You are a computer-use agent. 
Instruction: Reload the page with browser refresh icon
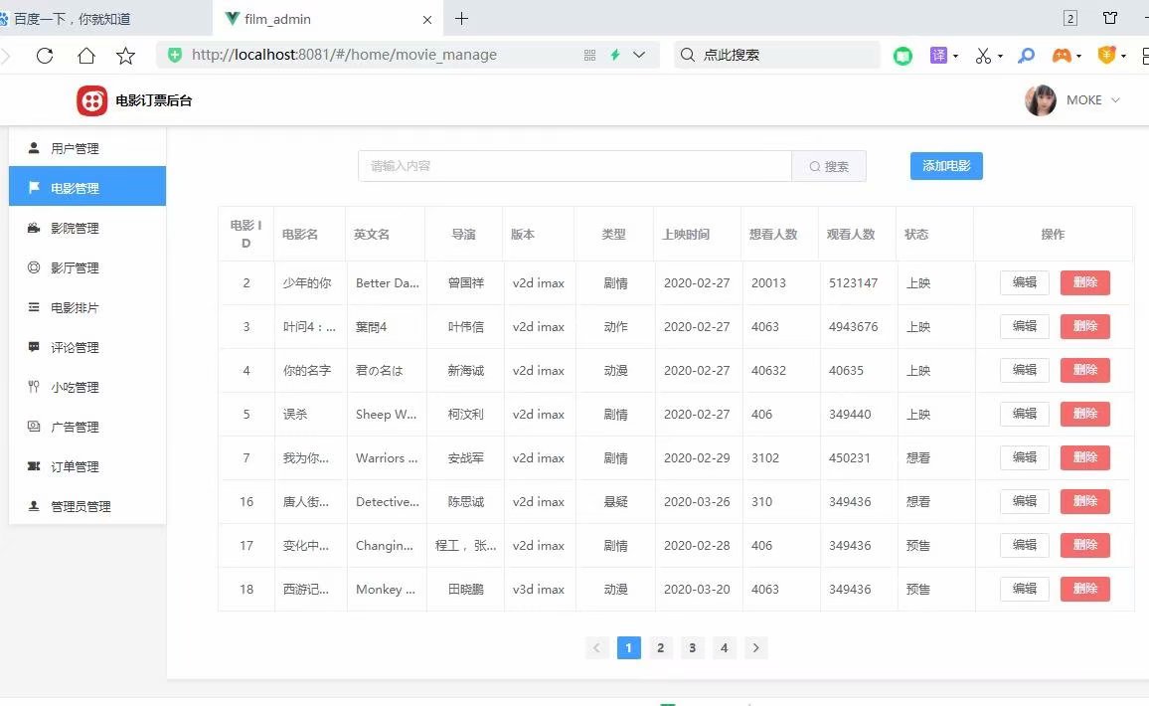pos(45,55)
